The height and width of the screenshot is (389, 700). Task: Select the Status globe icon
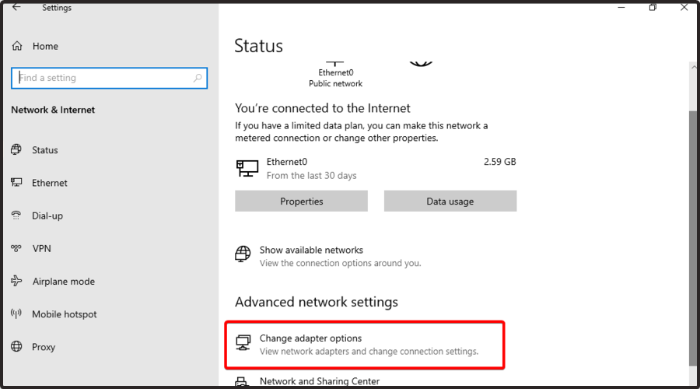click(16, 150)
